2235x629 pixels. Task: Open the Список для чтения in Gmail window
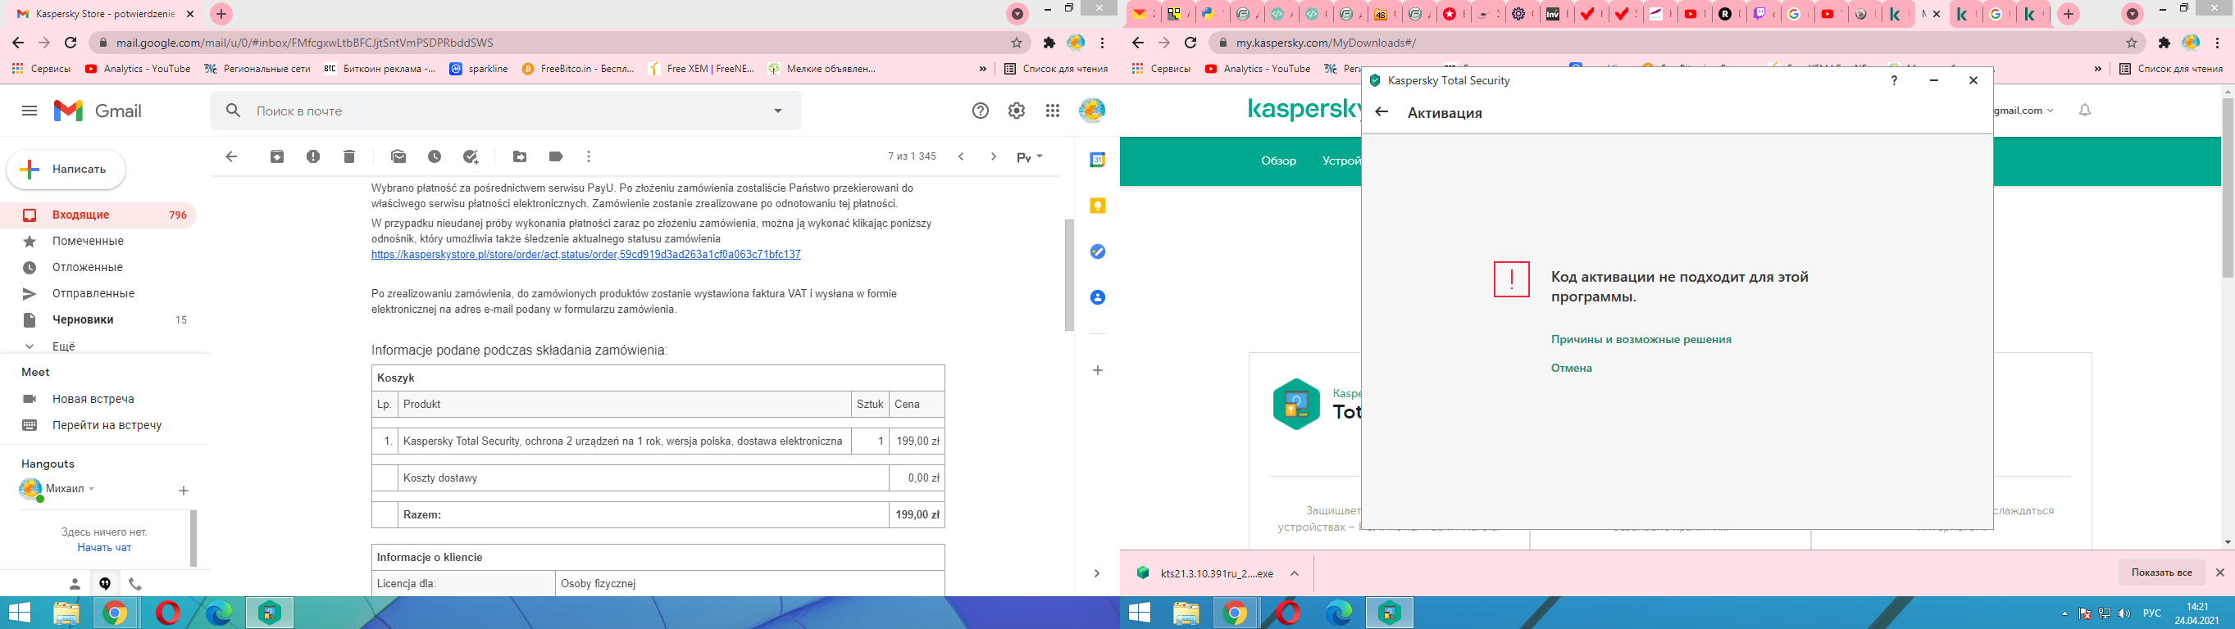(1056, 69)
